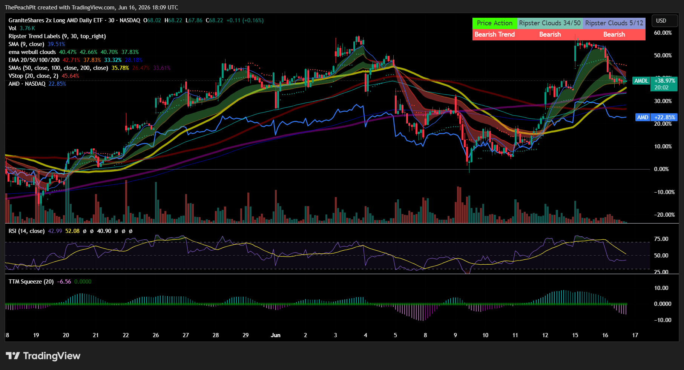Click the yellow RSI value 52.08
684x370 pixels.
(72, 231)
